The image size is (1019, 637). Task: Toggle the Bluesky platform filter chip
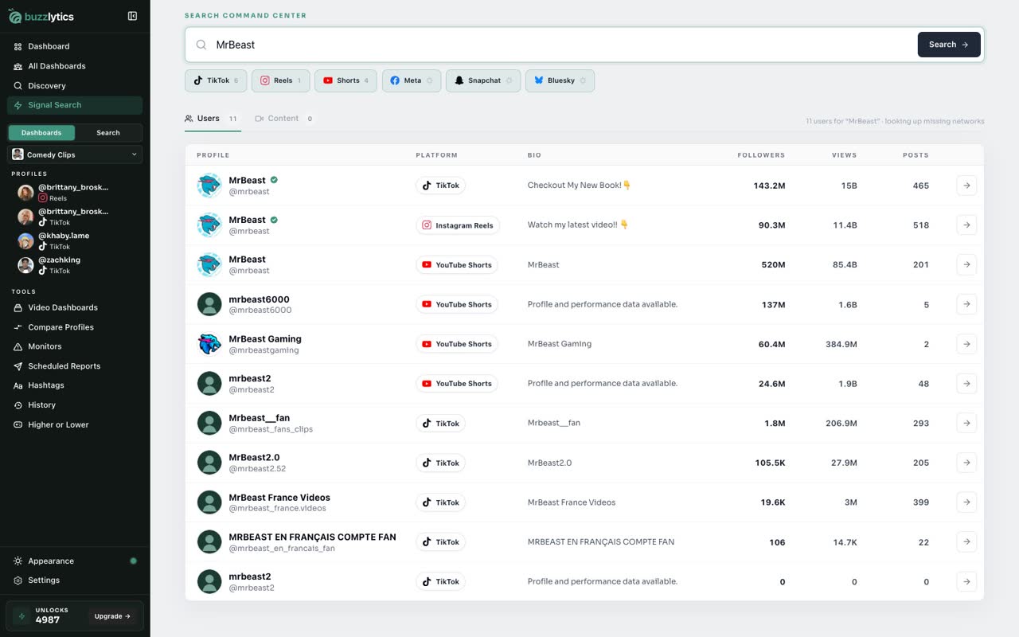point(560,80)
